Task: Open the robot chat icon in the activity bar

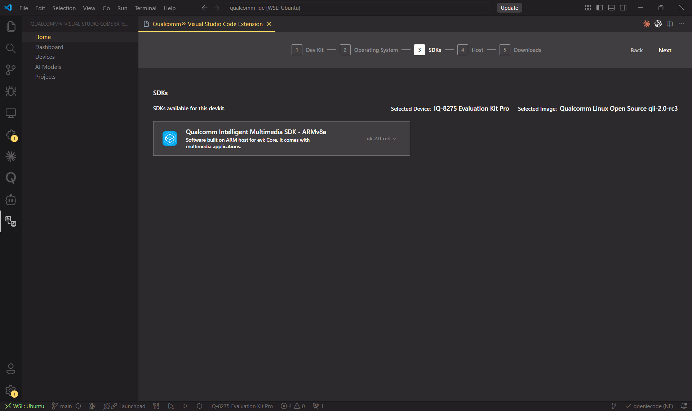Action: (x=11, y=199)
